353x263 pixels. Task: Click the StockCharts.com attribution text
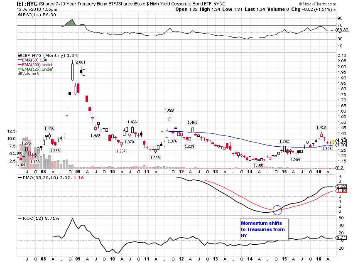317,4
